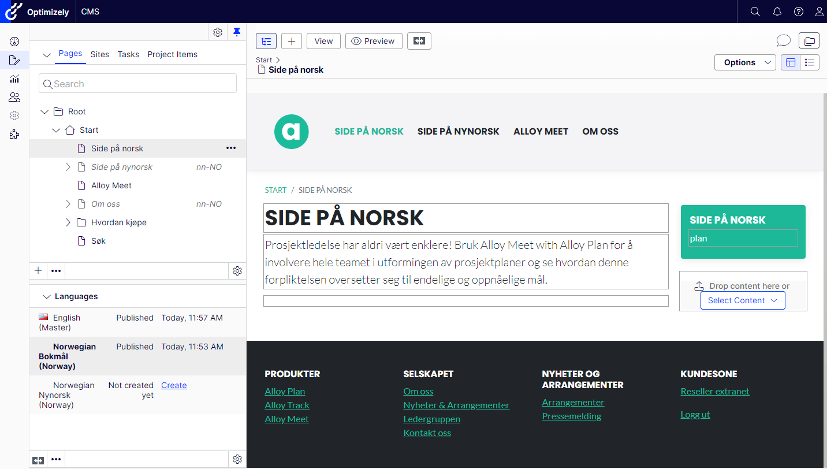This screenshot has width=827, height=469.
Task: Open the Project Items tab
Action: click(172, 54)
